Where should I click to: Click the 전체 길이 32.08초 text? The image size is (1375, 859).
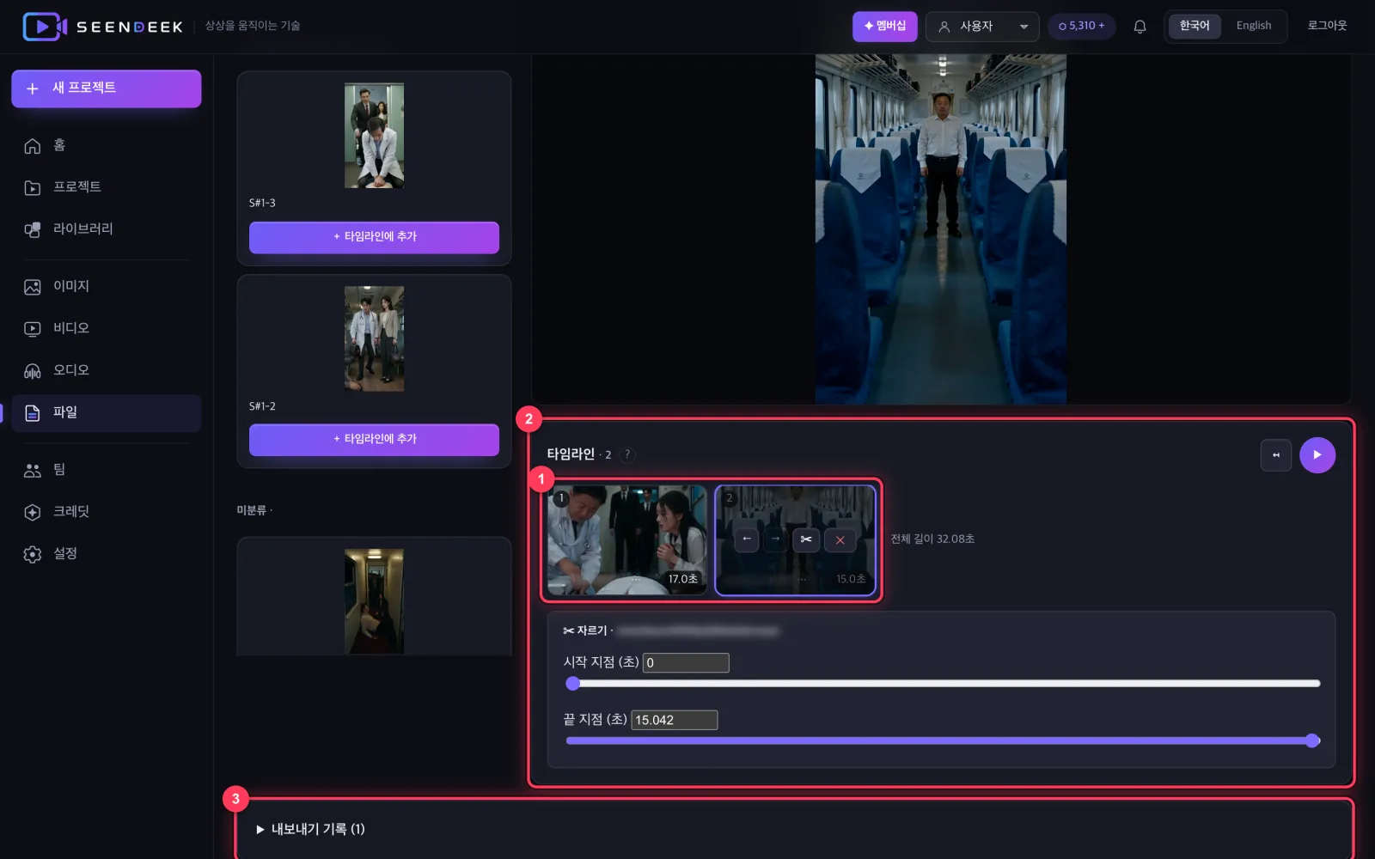pos(932,539)
